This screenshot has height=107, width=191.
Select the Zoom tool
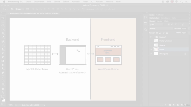[3, 93]
